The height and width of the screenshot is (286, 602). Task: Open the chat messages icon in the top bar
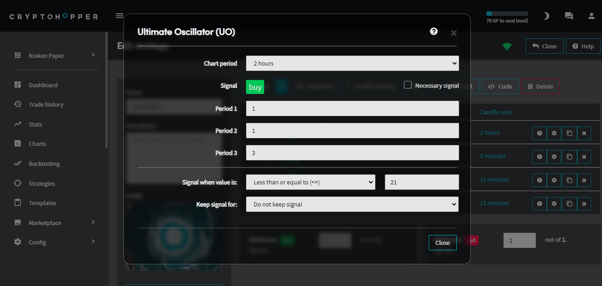[x=569, y=16]
